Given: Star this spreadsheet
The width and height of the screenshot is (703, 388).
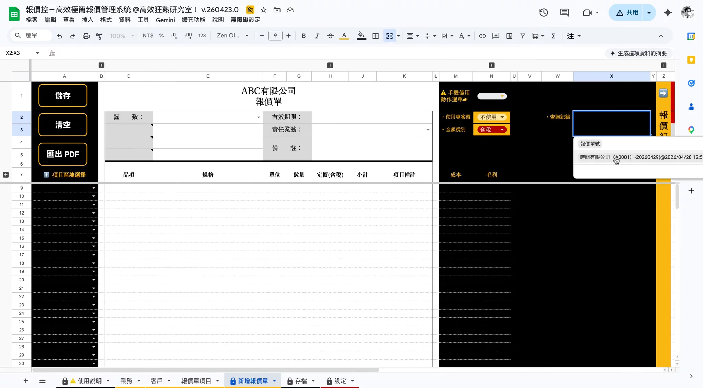Looking at the screenshot, I should [x=263, y=10].
